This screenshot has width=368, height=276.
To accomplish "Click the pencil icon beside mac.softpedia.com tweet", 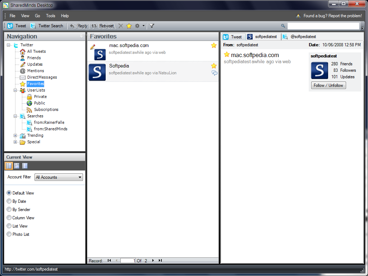I will [x=93, y=47].
